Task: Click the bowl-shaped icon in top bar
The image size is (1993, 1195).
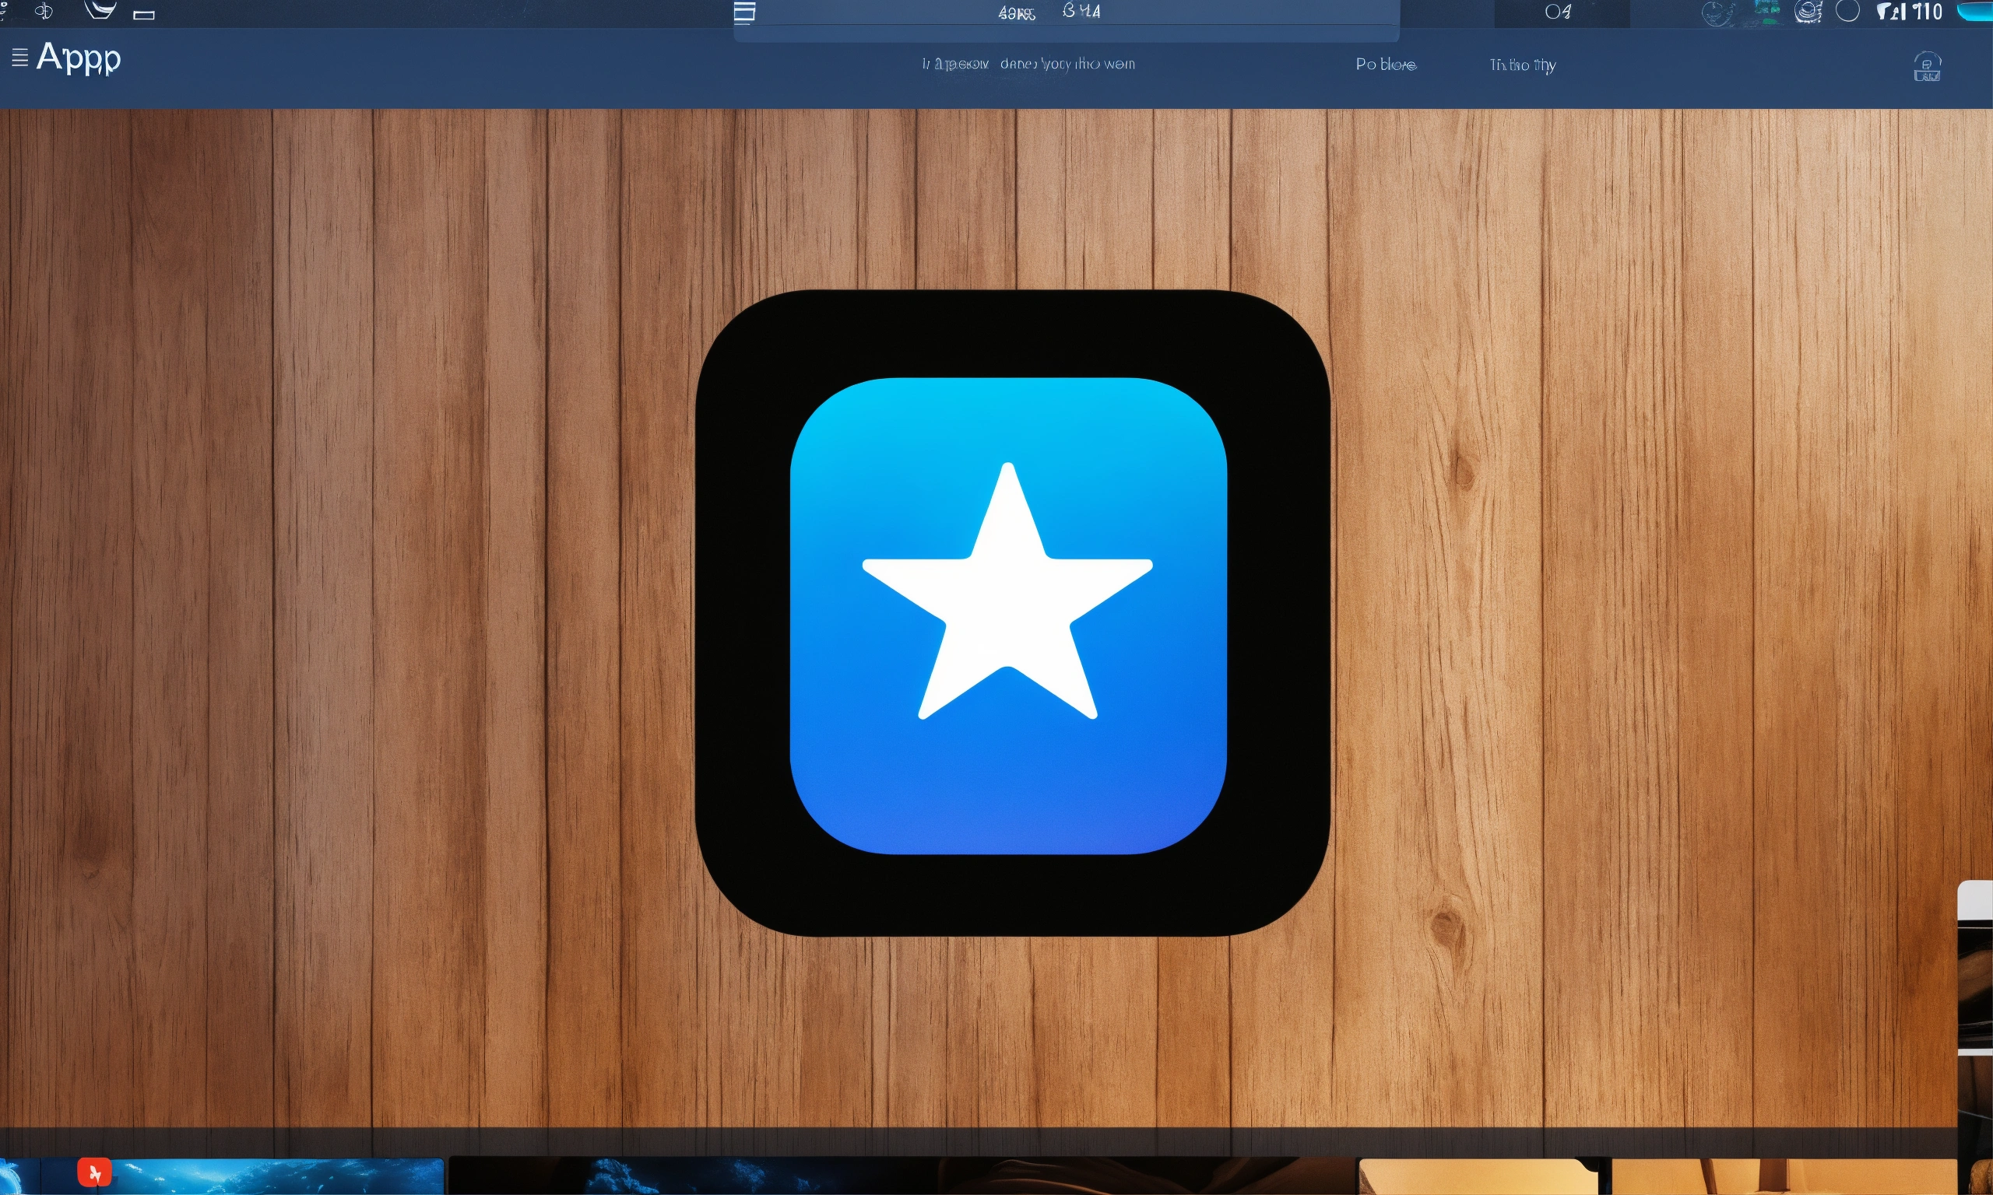Action: 100,9
